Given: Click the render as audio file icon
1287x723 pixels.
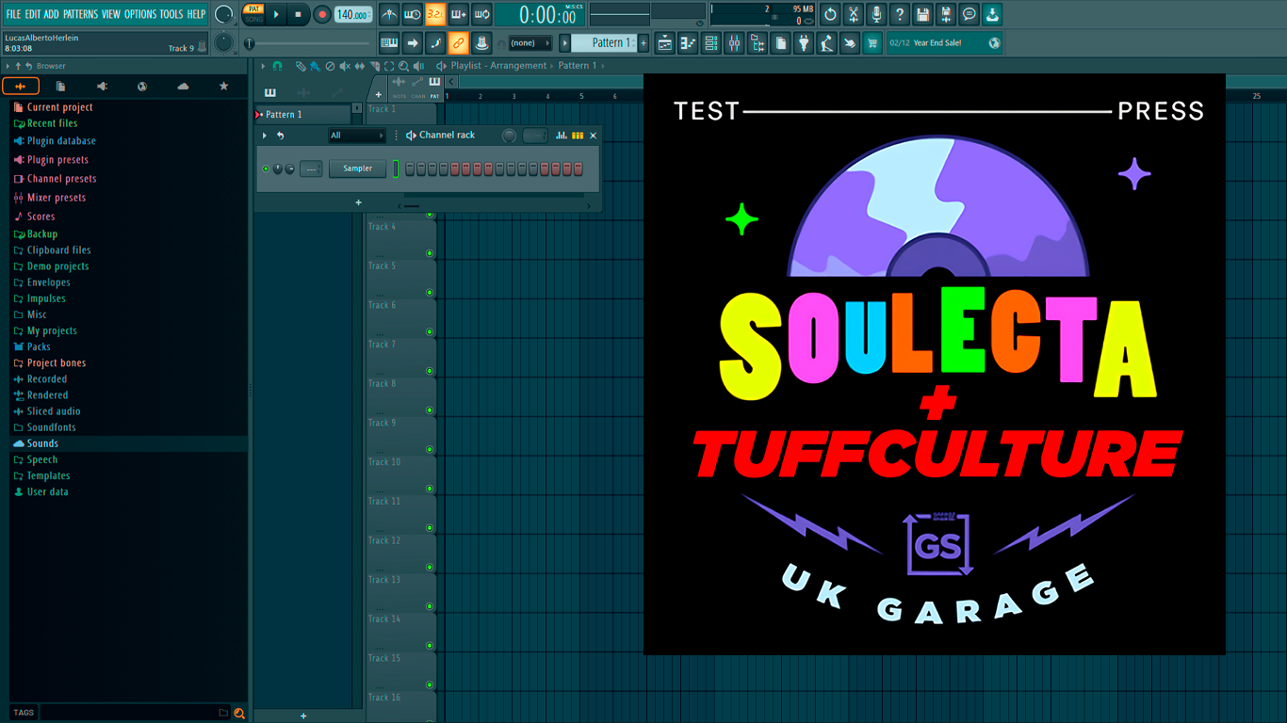Looking at the screenshot, I should (946, 14).
